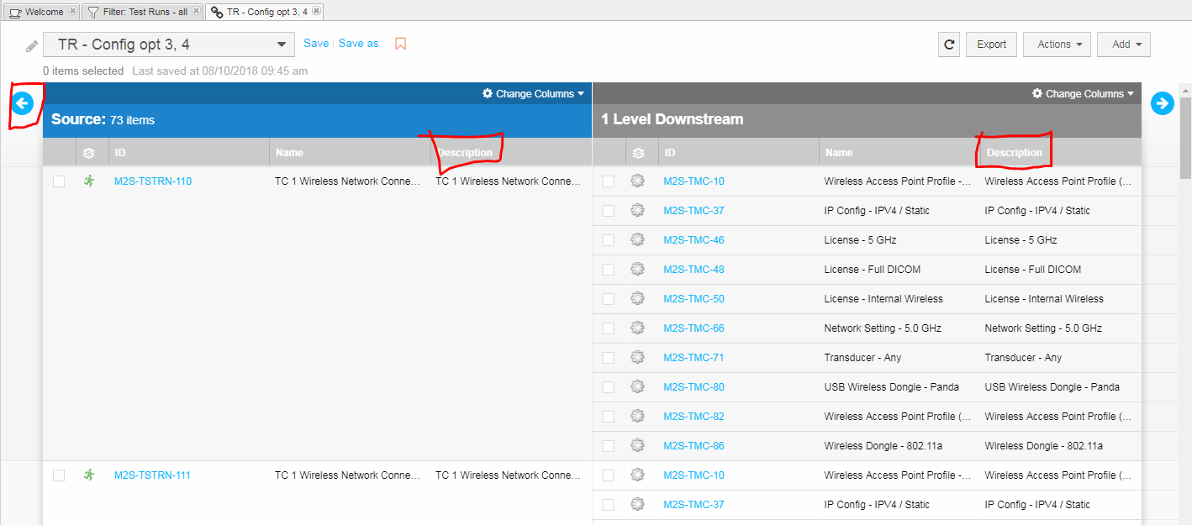
Task: Click the vertical scrollbar thumb
Action: 1185,137
